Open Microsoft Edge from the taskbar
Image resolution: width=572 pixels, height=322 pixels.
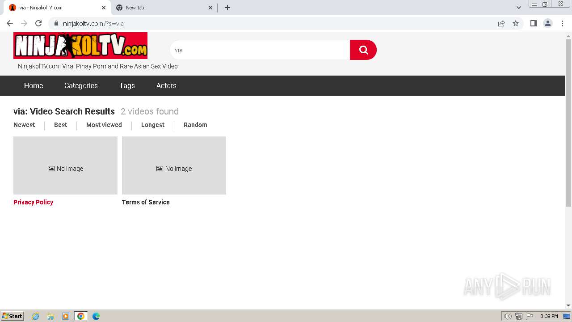[96, 316]
